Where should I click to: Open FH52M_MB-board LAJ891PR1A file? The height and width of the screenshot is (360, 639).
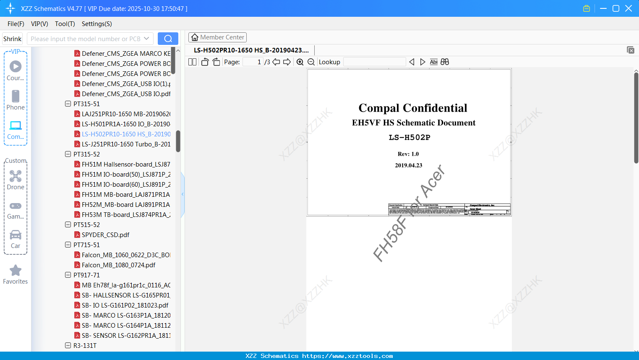click(x=123, y=204)
